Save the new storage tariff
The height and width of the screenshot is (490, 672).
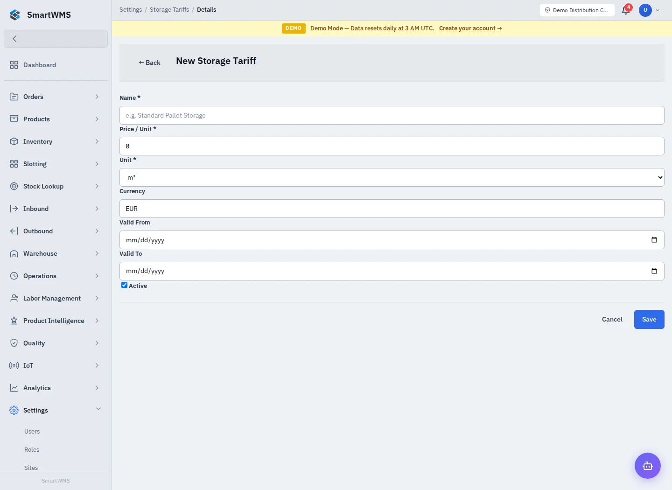tap(649, 320)
